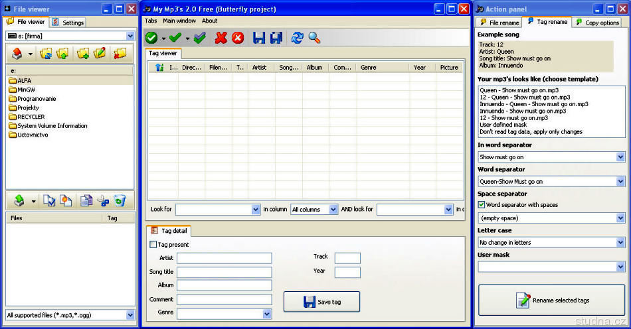Open the About menu
The height and width of the screenshot is (329, 631).
click(x=210, y=21)
